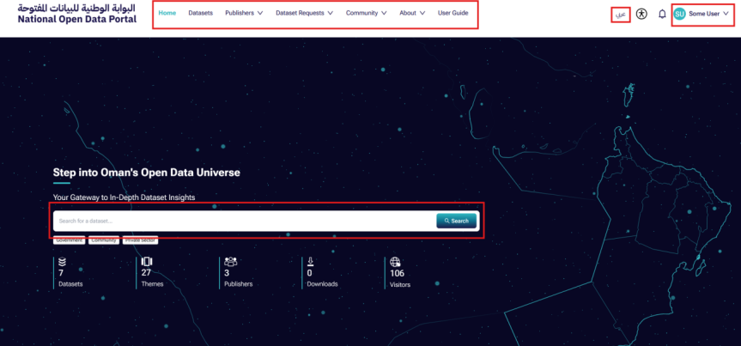Click the Visitors globe icon
Image resolution: width=741 pixels, height=346 pixels.
coord(396,262)
